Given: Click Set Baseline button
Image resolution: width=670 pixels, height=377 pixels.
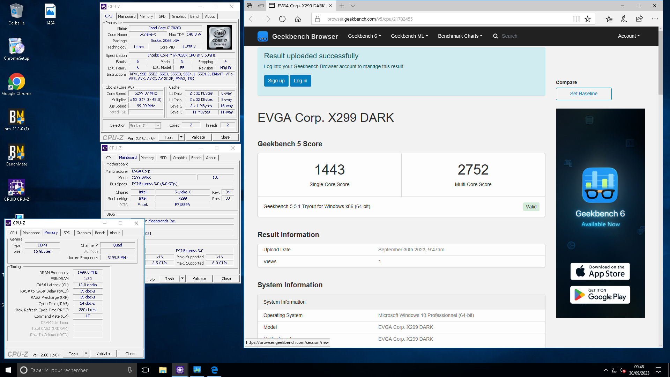Looking at the screenshot, I should 583,94.
